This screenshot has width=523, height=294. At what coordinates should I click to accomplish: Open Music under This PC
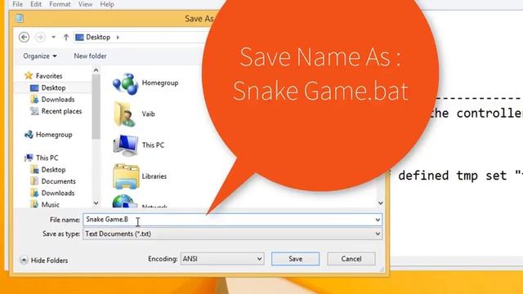click(x=51, y=205)
